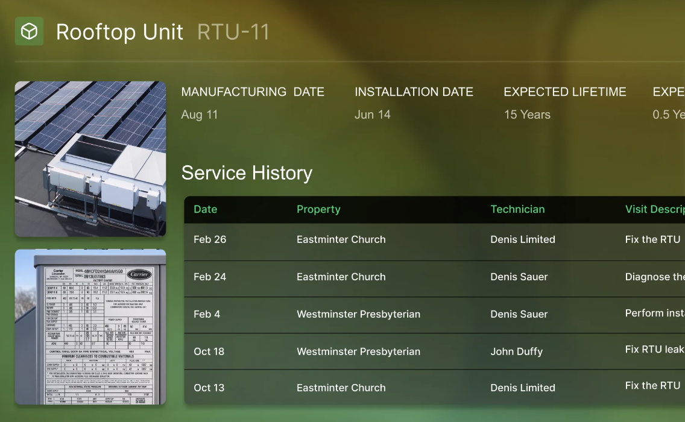Click Denis Limited in the Oct 13 row
Image resolution: width=685 pixels, height=422 pixels.
pos(523,388)
